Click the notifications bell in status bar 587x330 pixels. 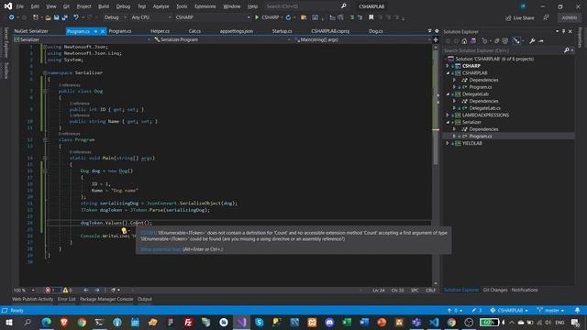(x=577, y=310)
